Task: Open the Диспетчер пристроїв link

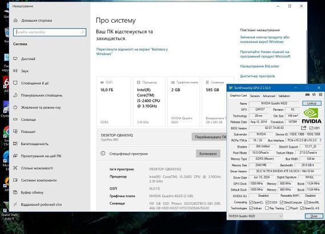Action: click(x=257, y=76)
